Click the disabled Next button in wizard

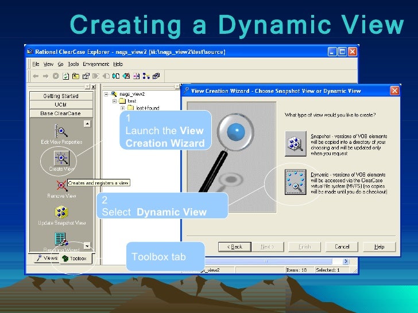coord(268,247)
